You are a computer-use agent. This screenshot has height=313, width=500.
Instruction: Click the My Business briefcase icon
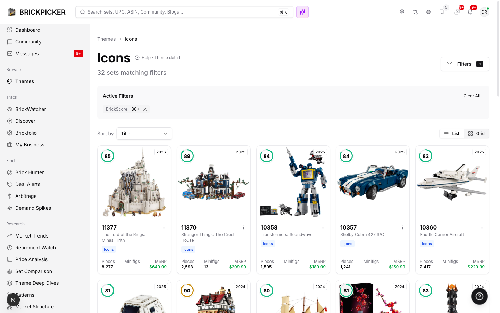coord(10,145)
